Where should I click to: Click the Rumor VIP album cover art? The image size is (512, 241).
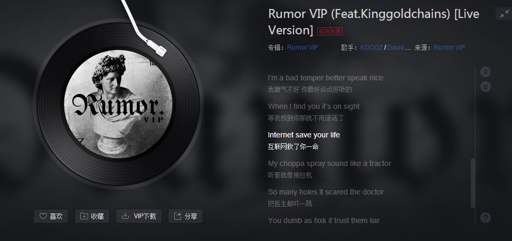[118, 104]
